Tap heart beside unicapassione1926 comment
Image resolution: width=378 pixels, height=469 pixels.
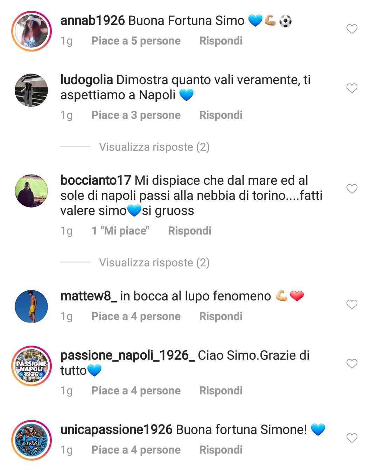tap(352, 438)
